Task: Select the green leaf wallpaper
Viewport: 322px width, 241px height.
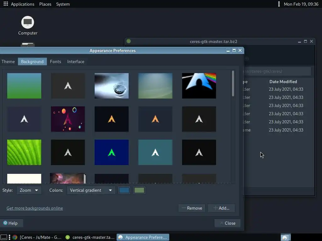Action: (24, 152)
